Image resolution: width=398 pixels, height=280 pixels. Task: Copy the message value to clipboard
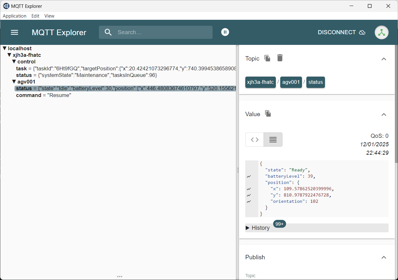click(x=268, y=114)
